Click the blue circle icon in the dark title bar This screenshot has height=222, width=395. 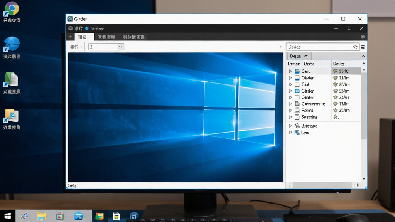pyautogui.click(x=87, y=29)
